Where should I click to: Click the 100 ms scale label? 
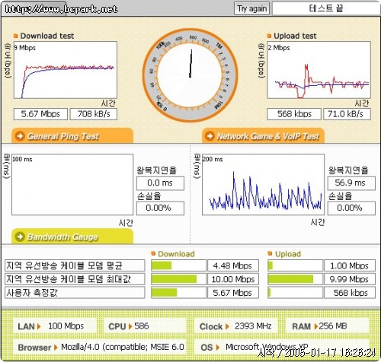22,159
